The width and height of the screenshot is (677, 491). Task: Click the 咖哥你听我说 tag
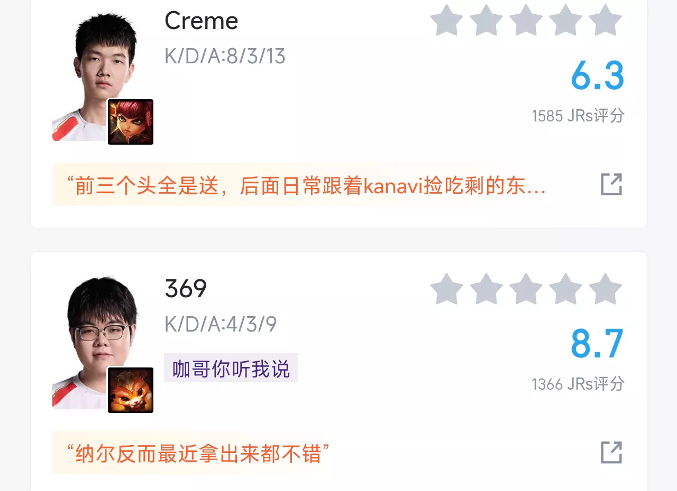[x=231, y=368]
